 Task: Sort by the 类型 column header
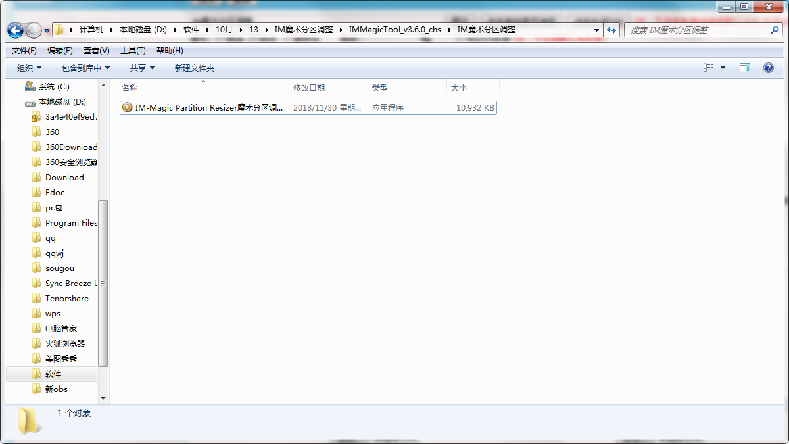(407, 87)
